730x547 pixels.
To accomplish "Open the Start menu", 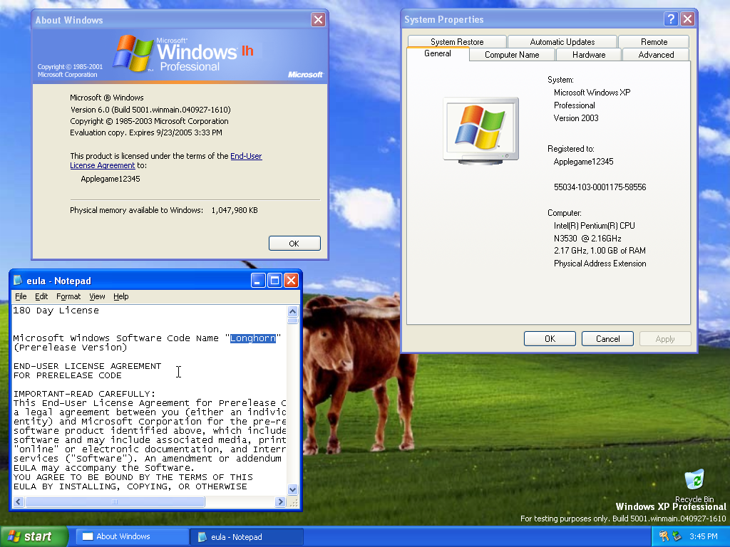I will [34, 536].
